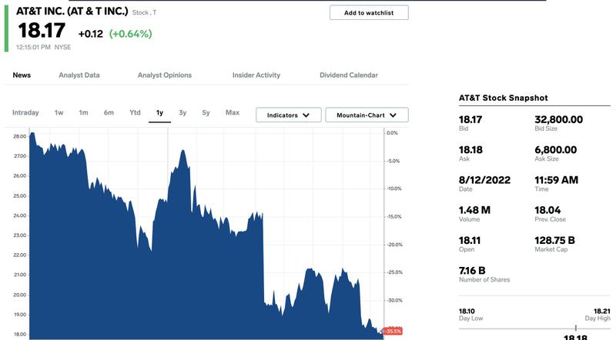The width and height of the screenshot is (616, 340).
Task: Click the 1.48 M volume value
Action: pos(474,211)
